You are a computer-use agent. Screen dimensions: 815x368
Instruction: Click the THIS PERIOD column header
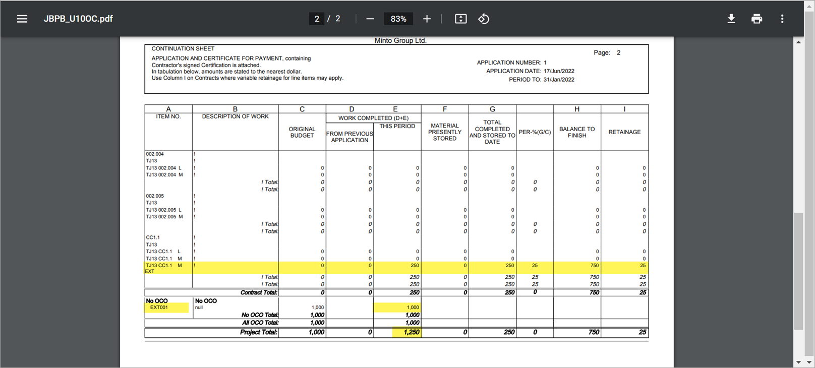(x=397, y=126)
